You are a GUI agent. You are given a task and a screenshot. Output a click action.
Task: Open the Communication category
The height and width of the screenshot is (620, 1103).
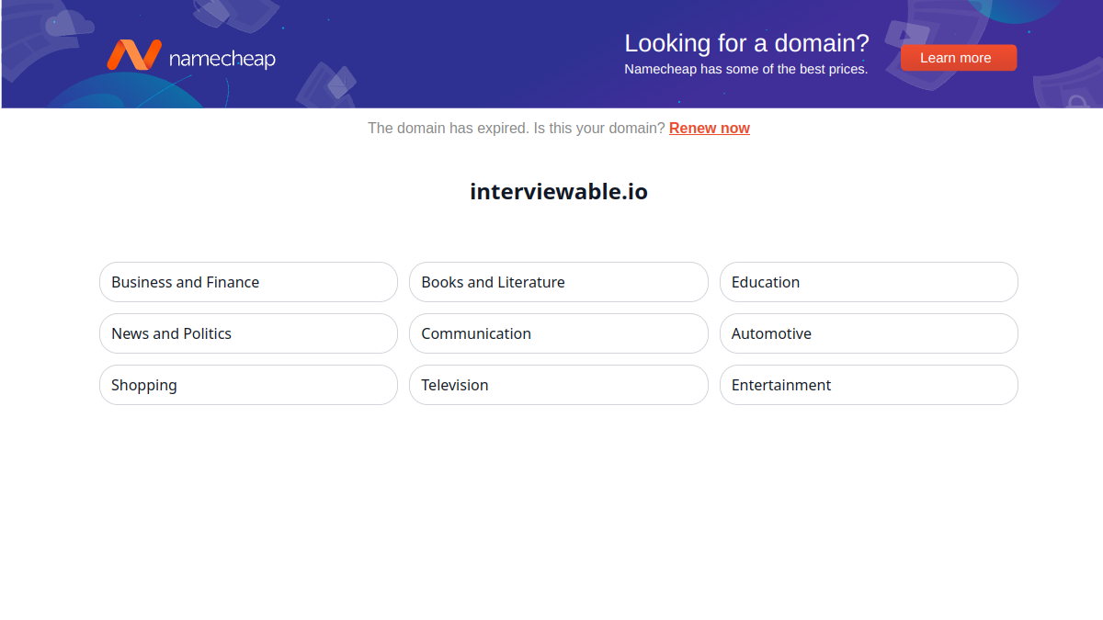click(559, 333)
